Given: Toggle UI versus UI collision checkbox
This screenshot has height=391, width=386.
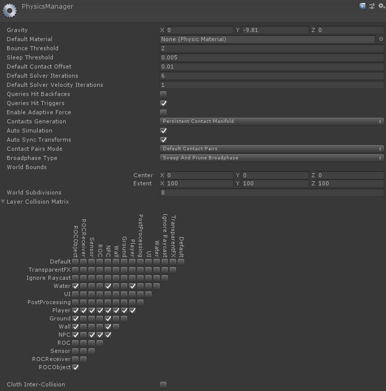Looking at the screenshot, I should 149,294.
